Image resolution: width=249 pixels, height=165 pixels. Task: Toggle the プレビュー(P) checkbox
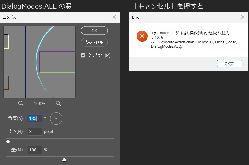pos(83,55)
